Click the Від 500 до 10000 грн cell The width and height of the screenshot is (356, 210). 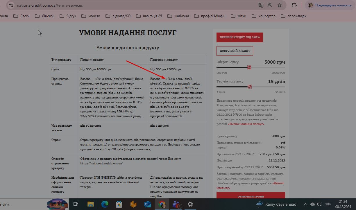[x=113, y=69]
